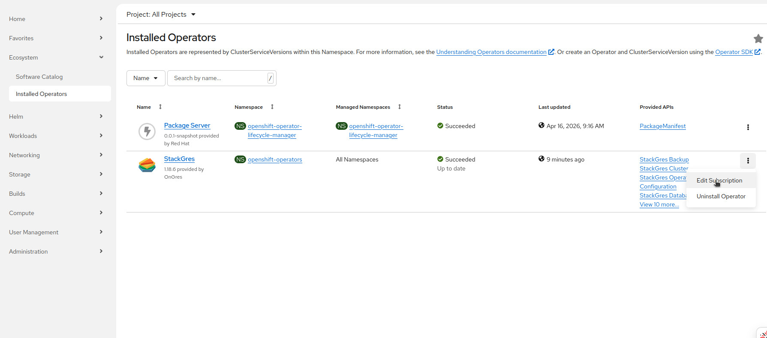The image size is (767, 338).
Task: Open the Managed Namespaces openshift-operator-lifecycle-manager link
Action: (376, 131)
